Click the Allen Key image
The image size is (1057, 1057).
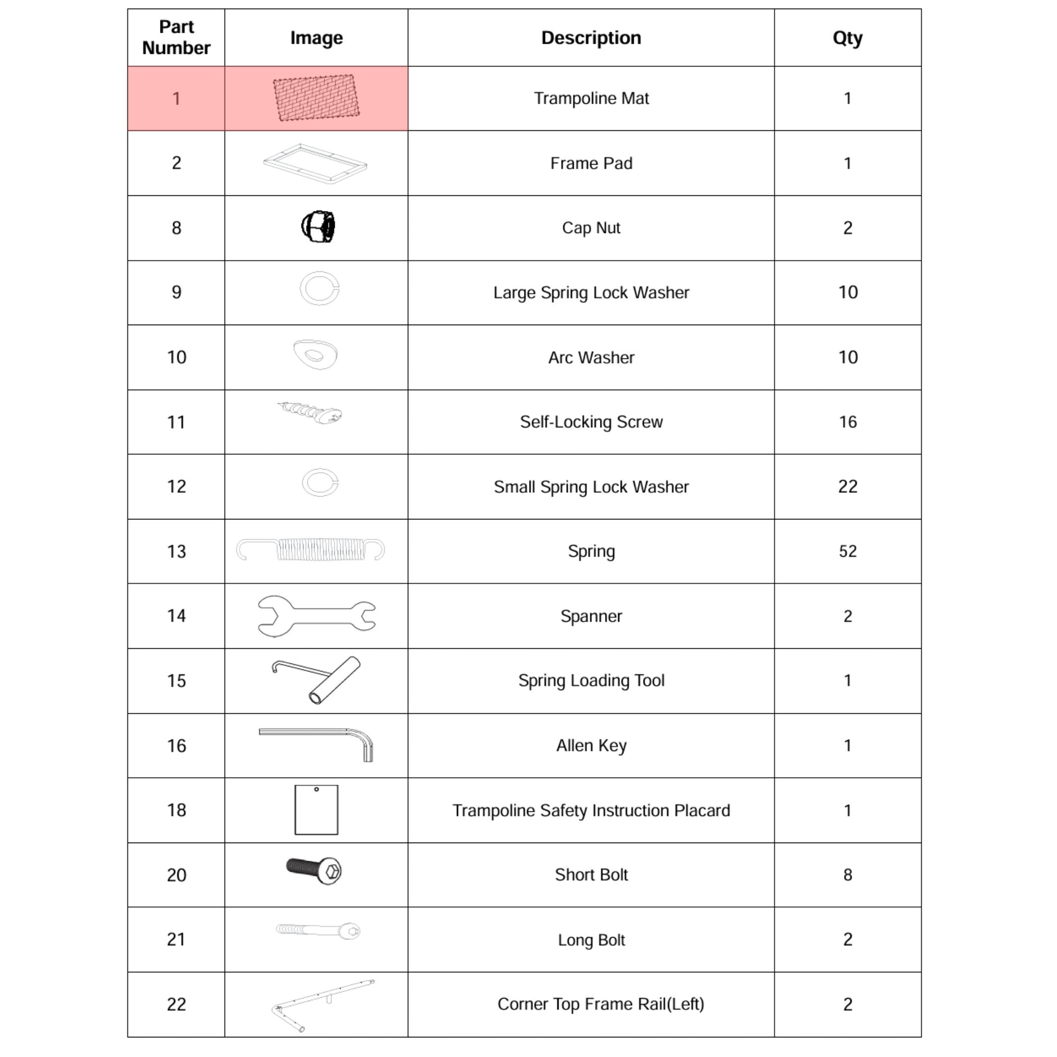point(316,744)
